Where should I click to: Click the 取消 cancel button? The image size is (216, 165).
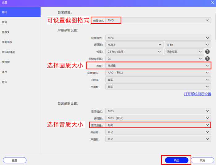click(202, 160)
